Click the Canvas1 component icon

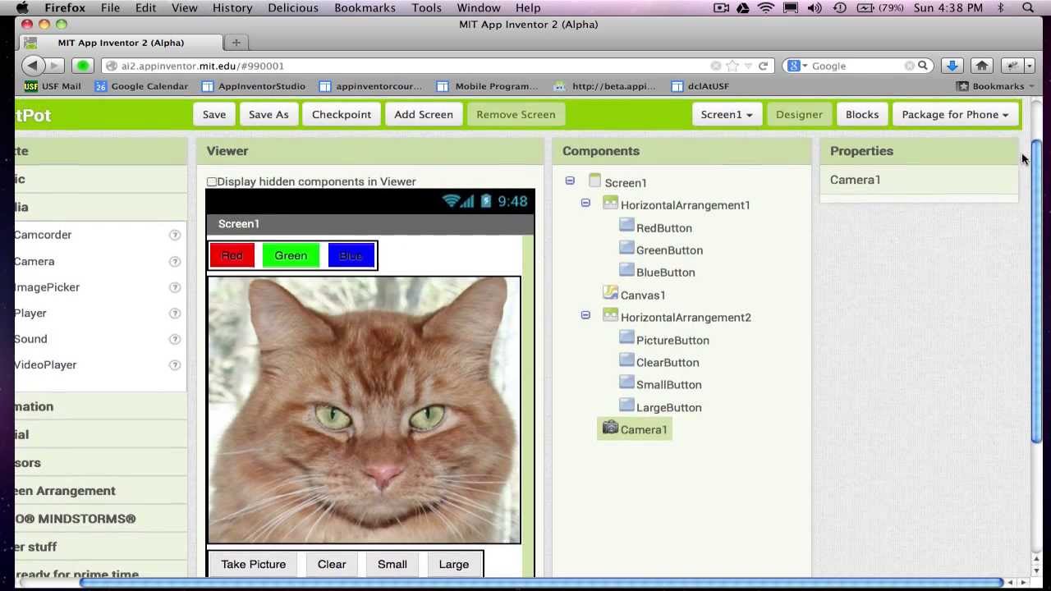point(610,292)
